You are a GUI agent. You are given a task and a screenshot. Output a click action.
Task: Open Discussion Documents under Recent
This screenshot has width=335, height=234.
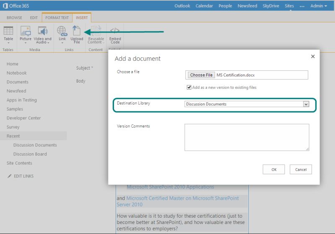[35, 145]
